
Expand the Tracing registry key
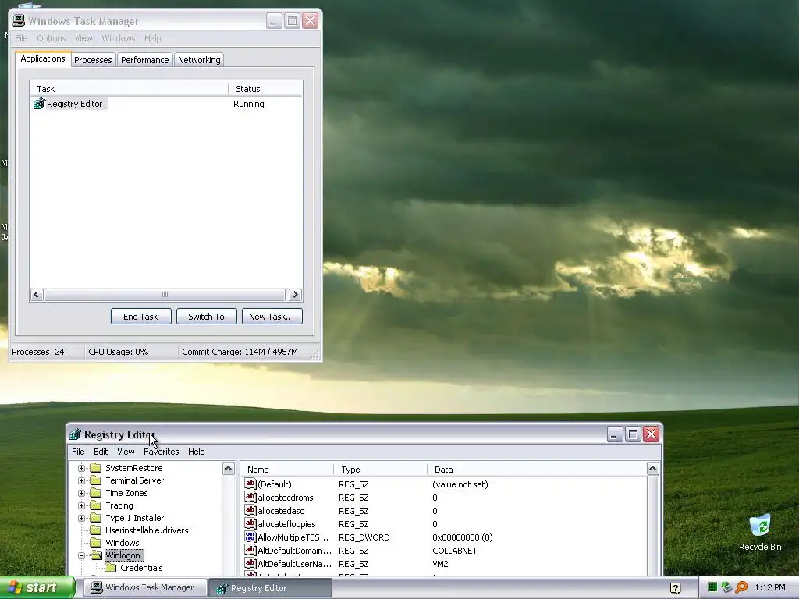tap(81, 505)
